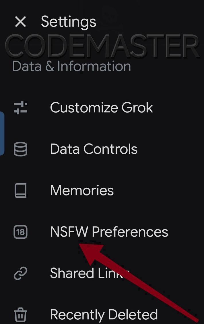Open the Customize Grok settings entry
Image resolution: width=204 pixels, height=324 pixels.
coord(101,108)
